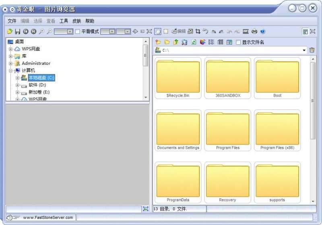Select the Crop tool icon
Image resolution: width=322 pixels, height=225 pixels.
coord(198,31)
